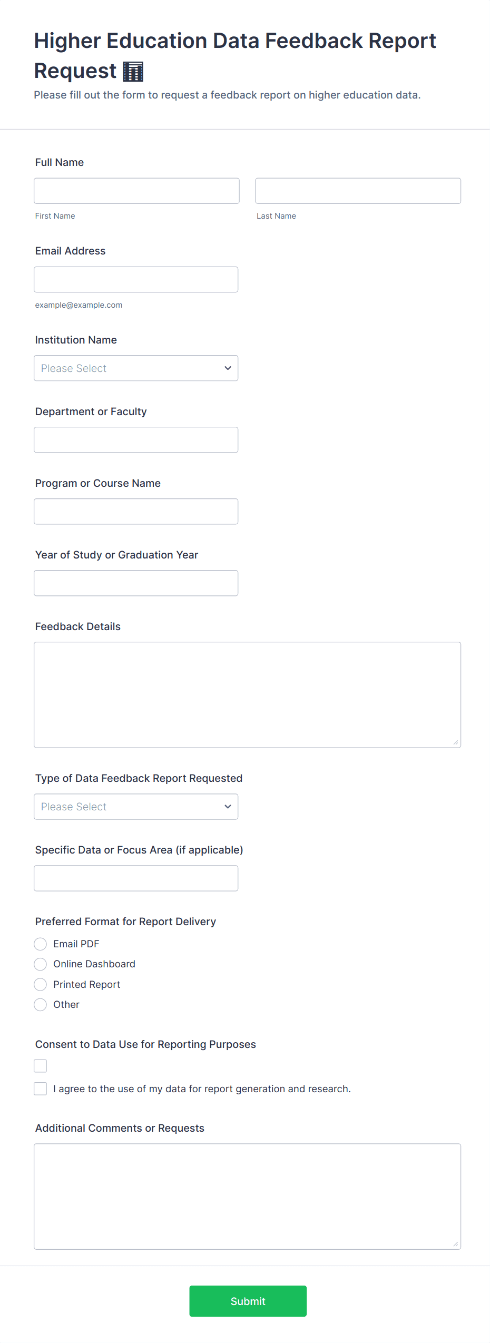The image size is (490, 1343).
Task: Click the Additional Comments text area
Action: 247,1196
